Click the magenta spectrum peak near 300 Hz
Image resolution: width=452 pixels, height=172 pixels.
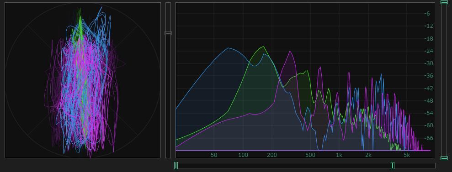tap(290, 52)
